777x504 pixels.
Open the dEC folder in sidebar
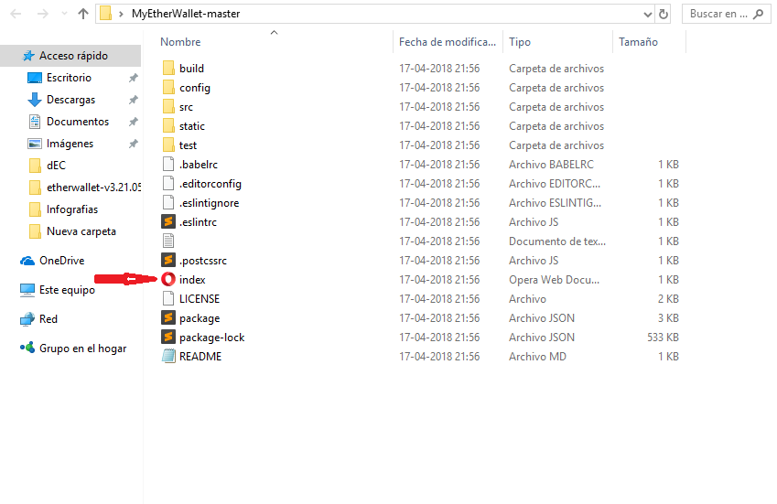56,166
